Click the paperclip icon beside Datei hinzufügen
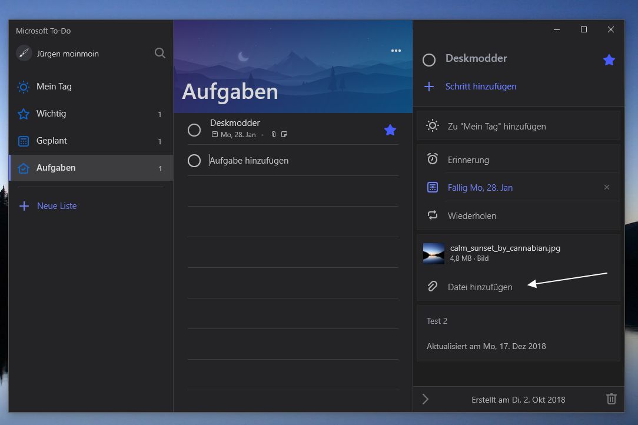Screen dimensions: 638x425 pyautogui.click(x=432, y=286)
